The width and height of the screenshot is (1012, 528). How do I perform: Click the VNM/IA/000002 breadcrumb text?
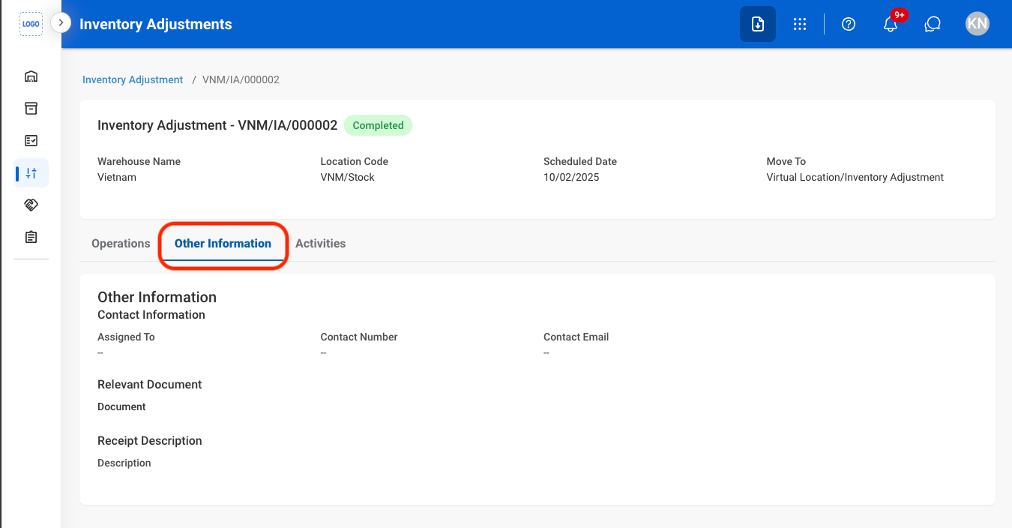[x=241, y=79]
